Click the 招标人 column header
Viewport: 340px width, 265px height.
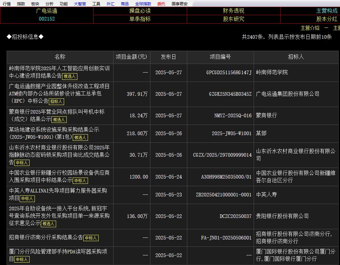[x=296, y=57]
